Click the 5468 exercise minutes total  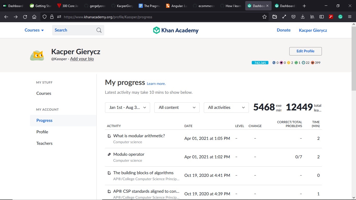[x=264, y=107]
